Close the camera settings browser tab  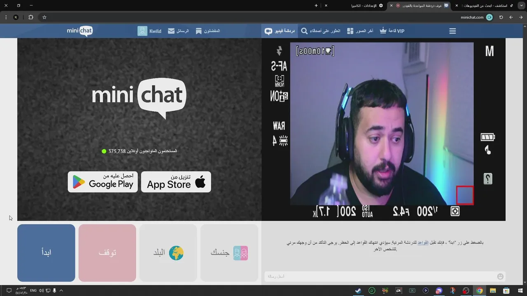point(326,6)
